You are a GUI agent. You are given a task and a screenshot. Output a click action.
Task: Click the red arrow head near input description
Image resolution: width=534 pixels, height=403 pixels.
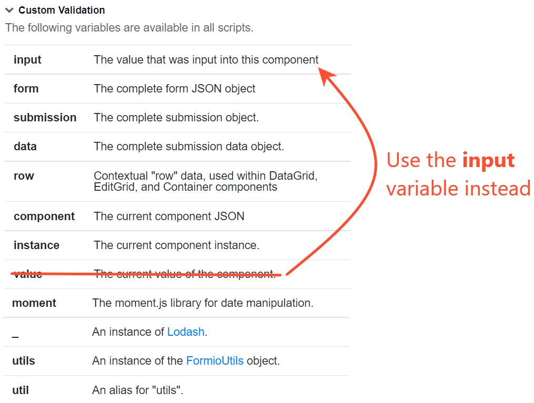326,76
